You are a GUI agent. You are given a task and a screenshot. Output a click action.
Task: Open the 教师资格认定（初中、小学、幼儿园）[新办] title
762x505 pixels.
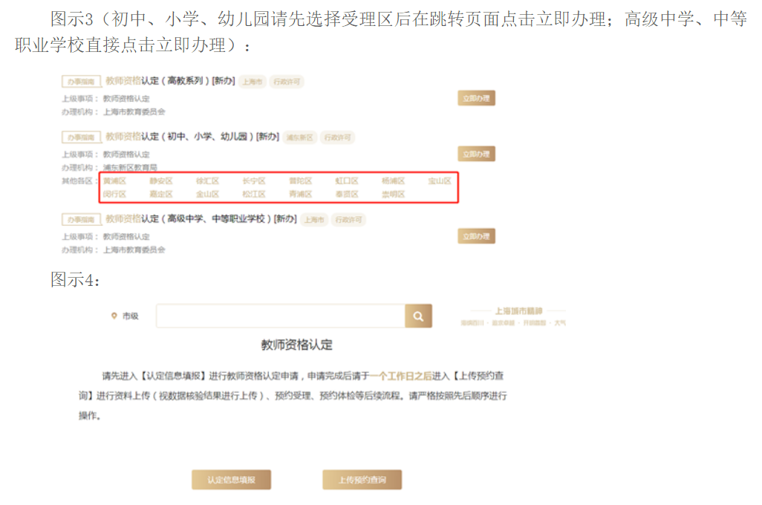(192, 137)
